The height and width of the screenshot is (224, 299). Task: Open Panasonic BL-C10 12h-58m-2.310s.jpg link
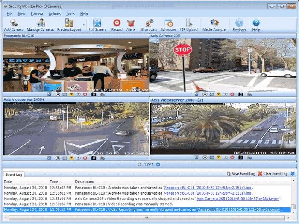tap(208, 193)
